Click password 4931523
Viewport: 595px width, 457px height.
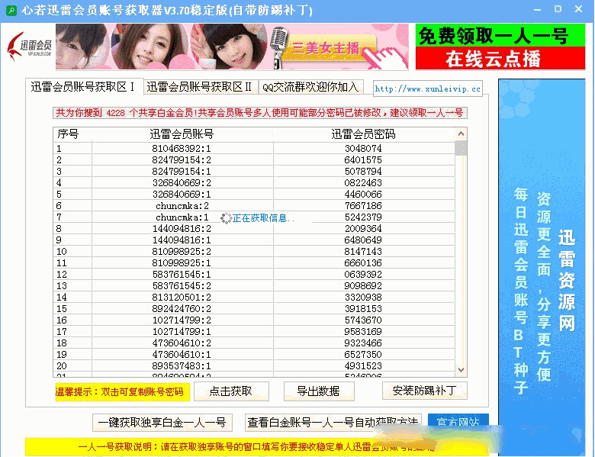tap(363, 366)
